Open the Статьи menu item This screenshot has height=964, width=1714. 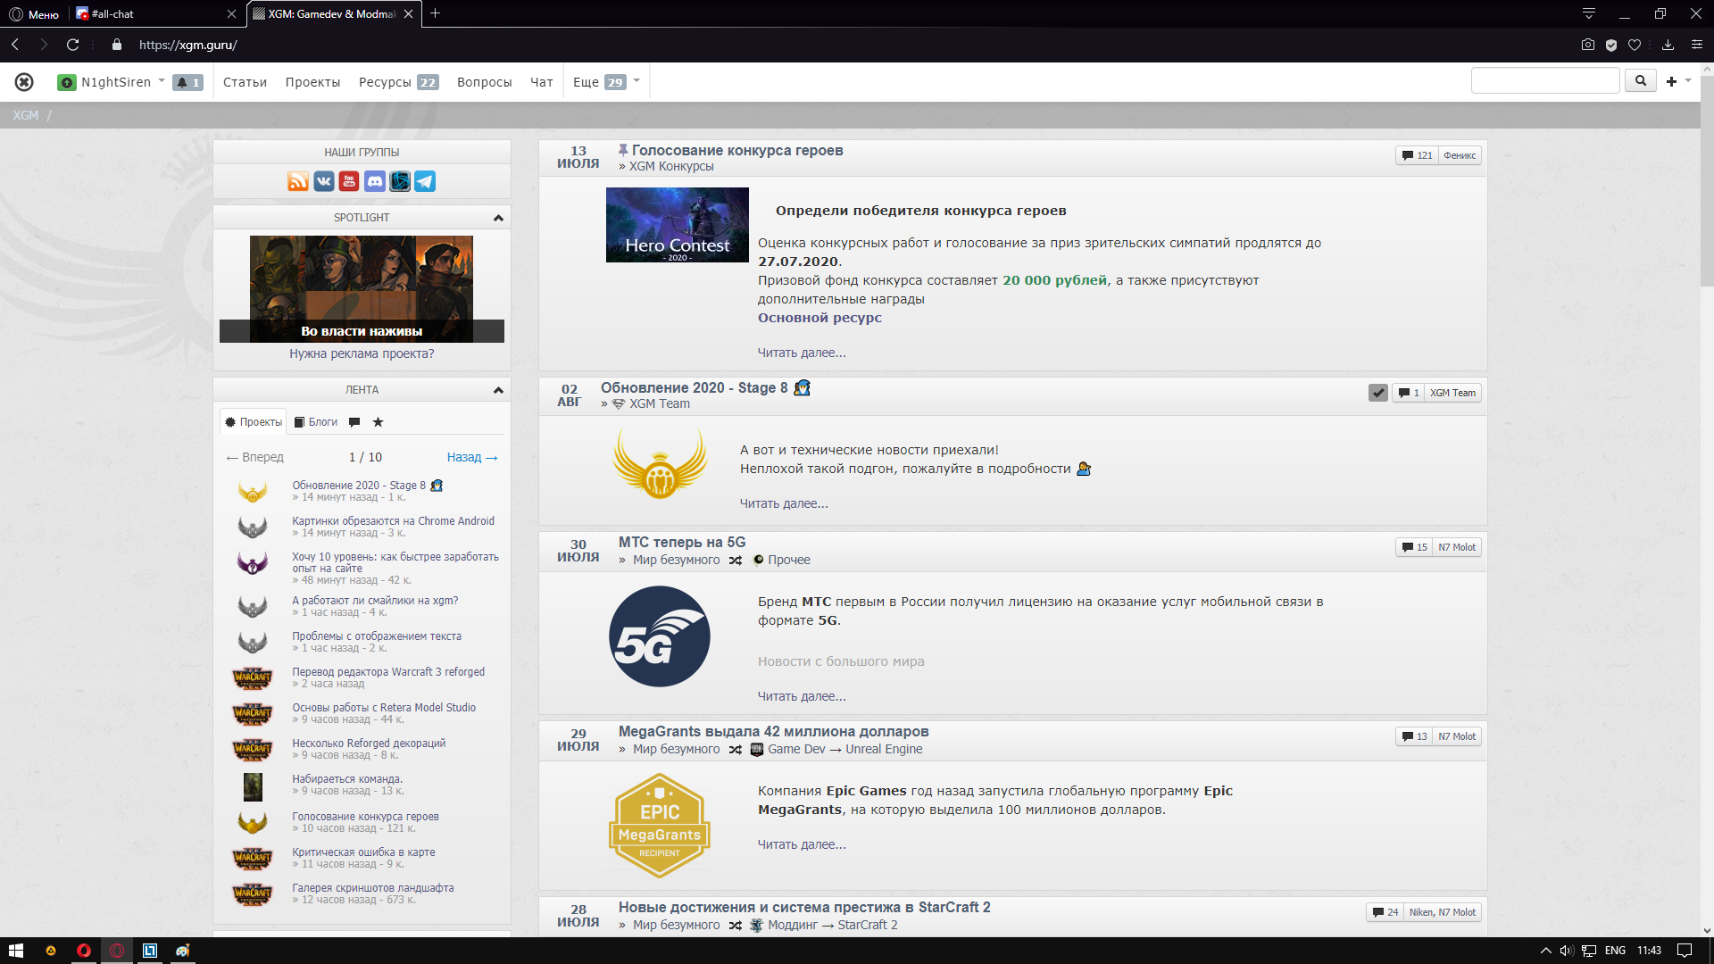click(x=245, y=82)
